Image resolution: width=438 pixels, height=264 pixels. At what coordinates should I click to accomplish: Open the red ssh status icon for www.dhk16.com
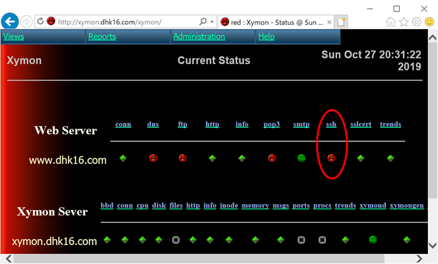click(332, 158)
